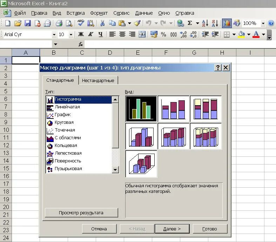Select the Format Painter brush icon

[137, 23]
